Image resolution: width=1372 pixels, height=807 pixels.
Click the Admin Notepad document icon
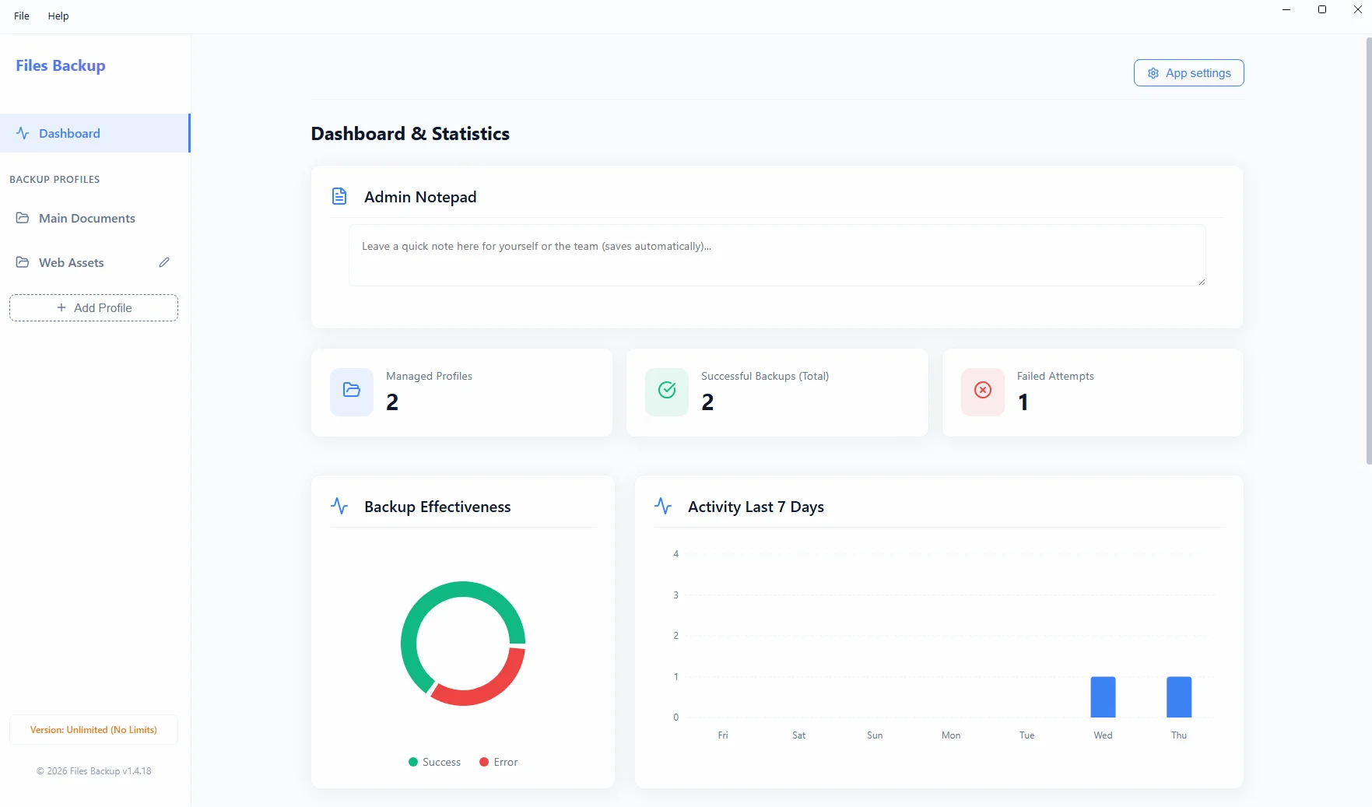(x=339, y=196)
